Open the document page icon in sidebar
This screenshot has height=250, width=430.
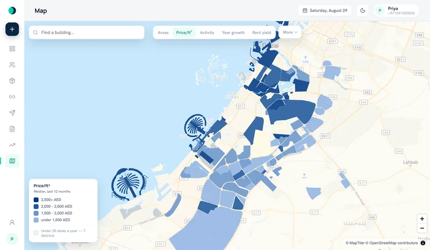click(12, 129)
